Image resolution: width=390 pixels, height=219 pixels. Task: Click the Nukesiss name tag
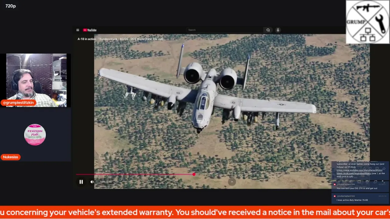pos(11,157)
